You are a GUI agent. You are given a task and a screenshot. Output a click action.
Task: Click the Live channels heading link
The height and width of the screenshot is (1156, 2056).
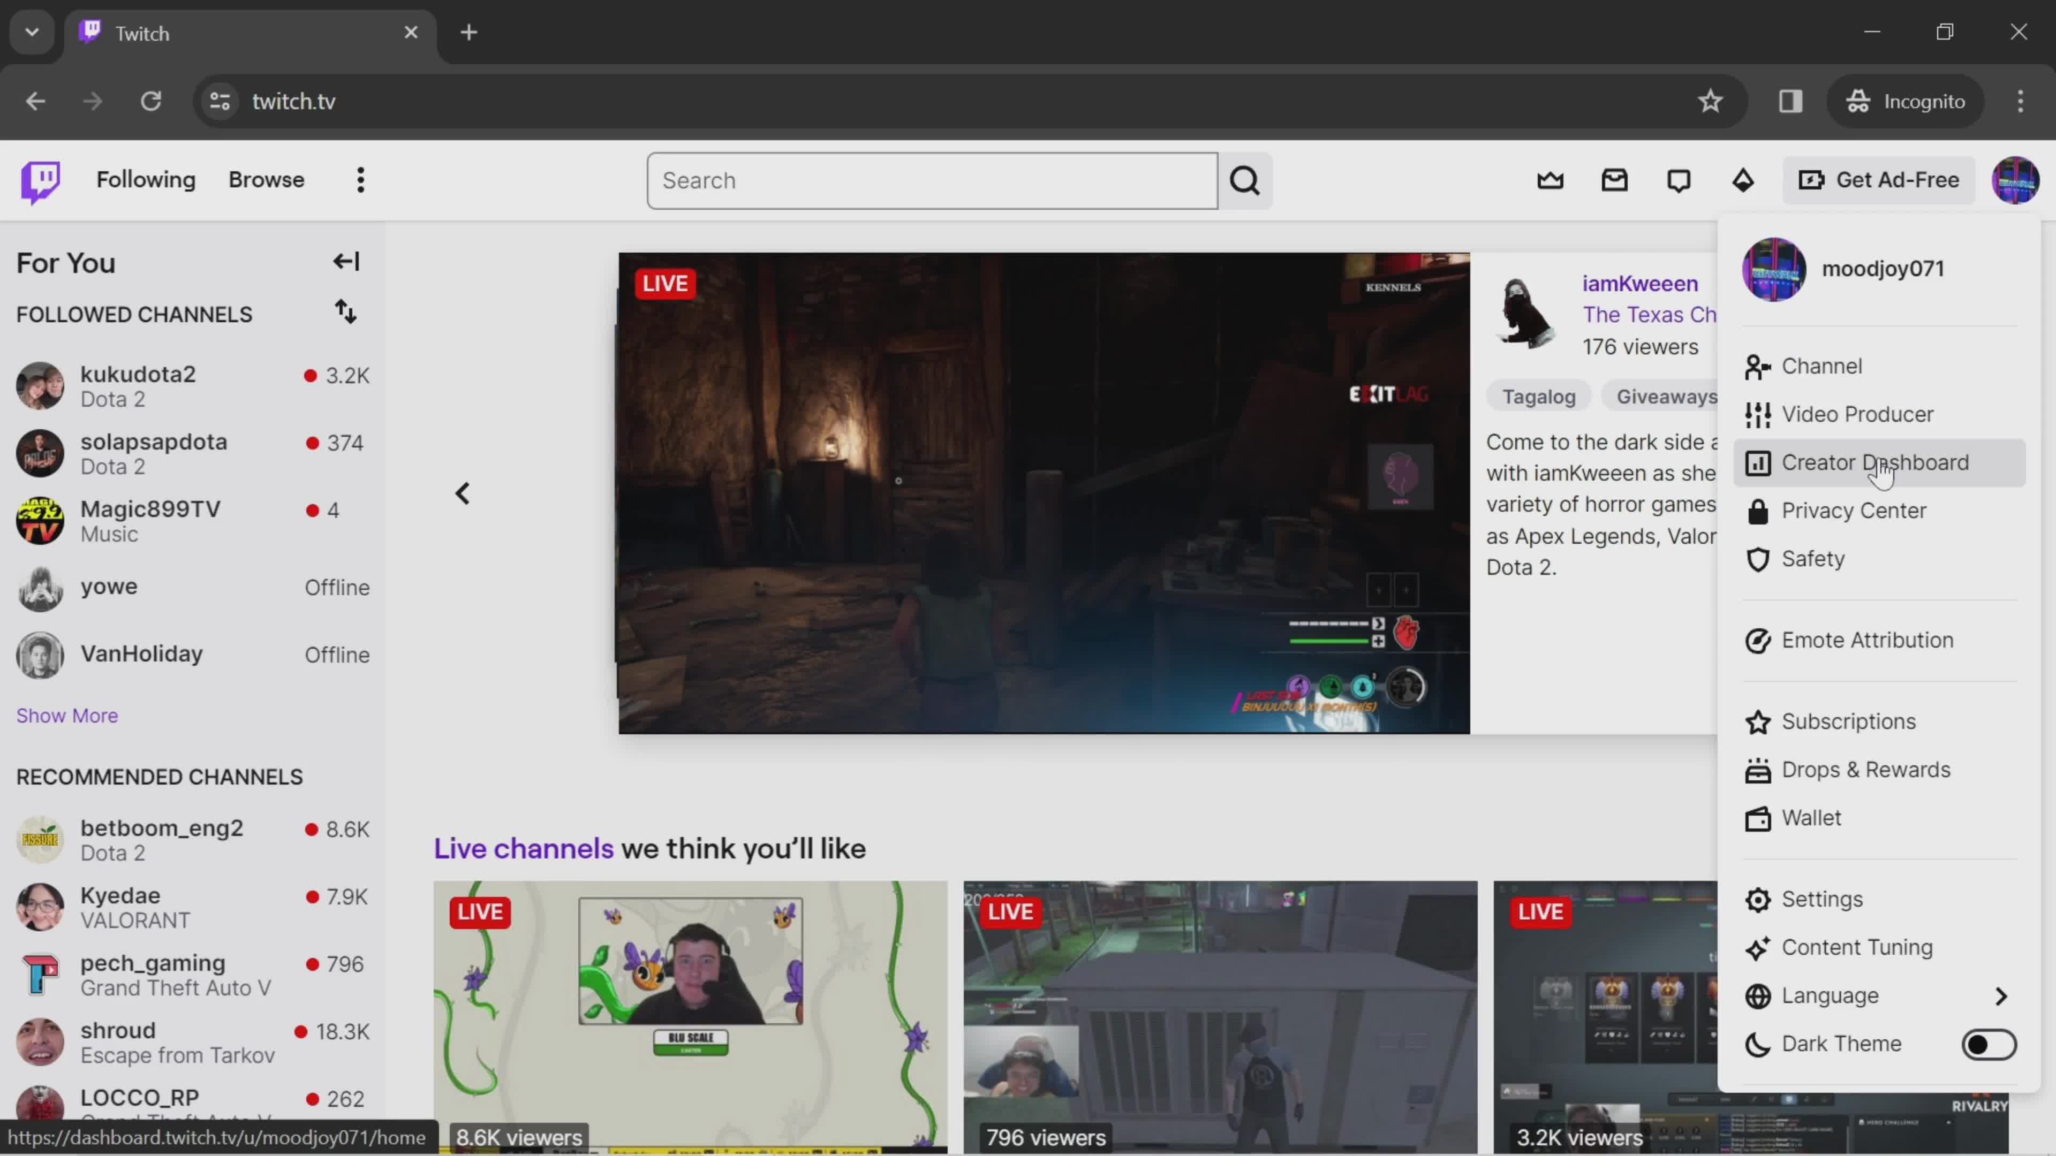pyautogui.click(x=524, y=848)
